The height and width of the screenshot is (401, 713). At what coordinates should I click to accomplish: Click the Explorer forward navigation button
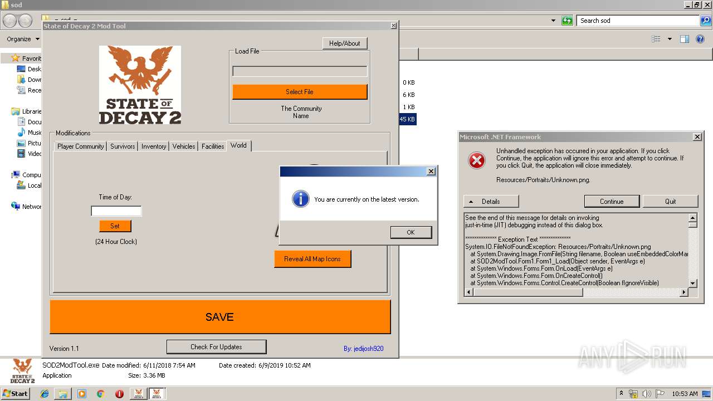(25, 21)
